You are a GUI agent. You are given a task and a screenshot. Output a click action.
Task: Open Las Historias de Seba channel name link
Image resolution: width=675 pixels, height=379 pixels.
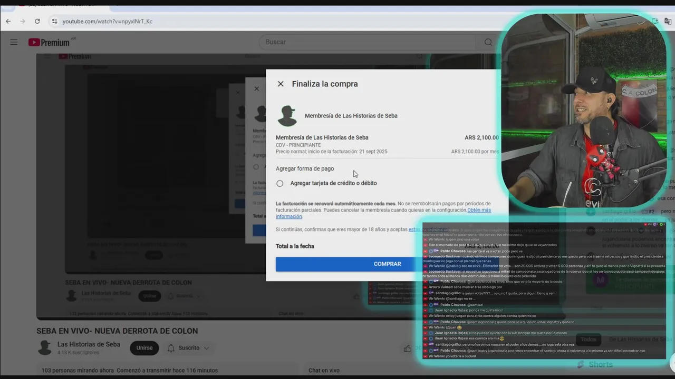click(x=89, y=344)
